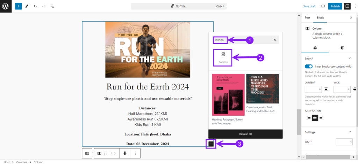Click Location: Hatirjheel, Dhaka text
358x164 pixels.
click(x=148, y=134)
